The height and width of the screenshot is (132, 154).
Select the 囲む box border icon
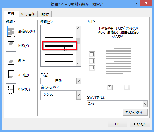coord(11,46)
